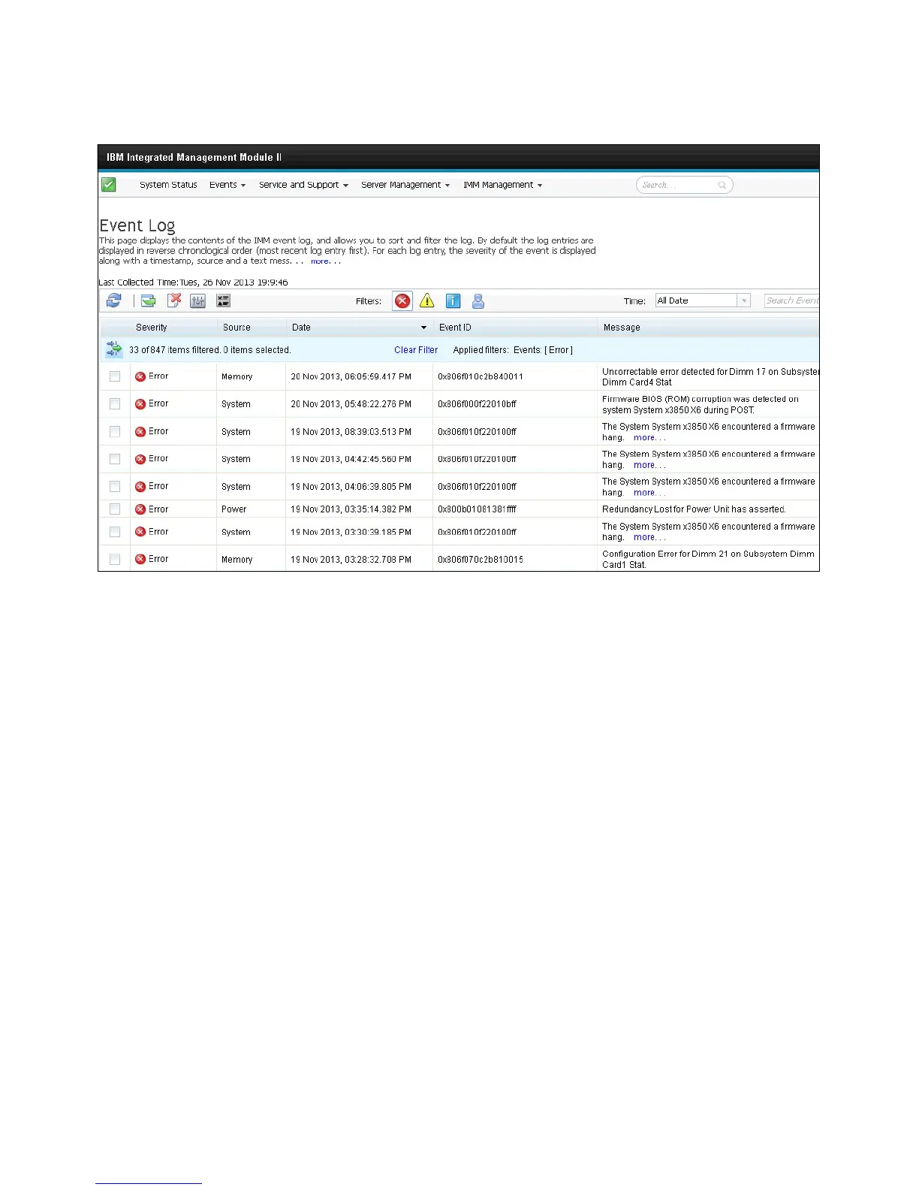This screenshot has width=919, height=1190.
Task: Click the list view options icon
Action: click(223, 301)
